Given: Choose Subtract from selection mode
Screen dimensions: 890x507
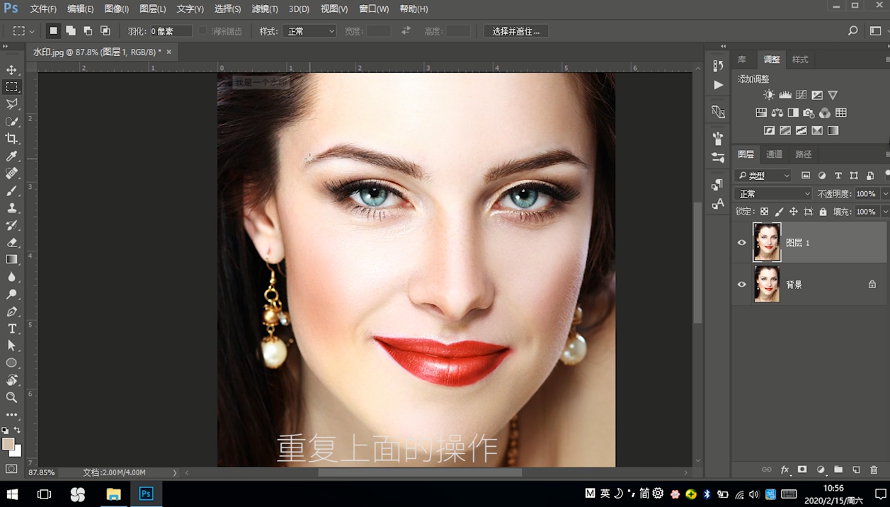Looking at the screenshot, I should (88, 31).
